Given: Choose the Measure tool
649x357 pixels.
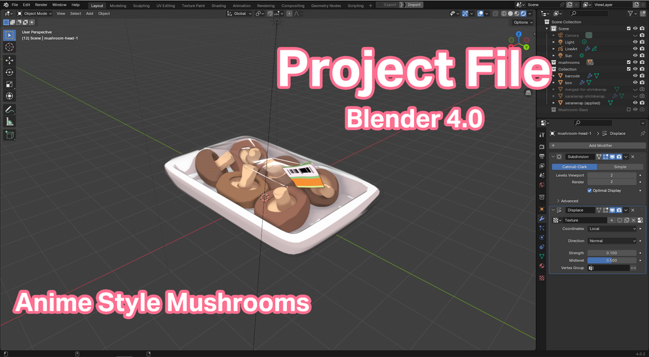Looking at the screenshot, I should 9,121.
